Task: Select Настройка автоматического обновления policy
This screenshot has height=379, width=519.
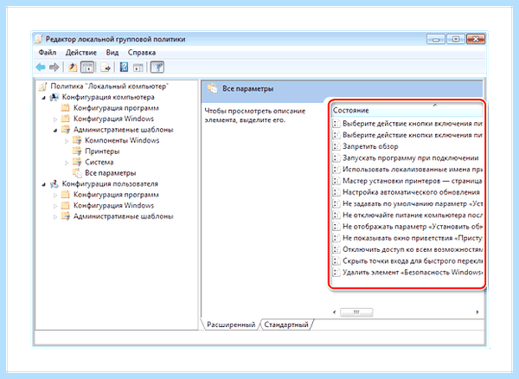Action: click(411, 192)
